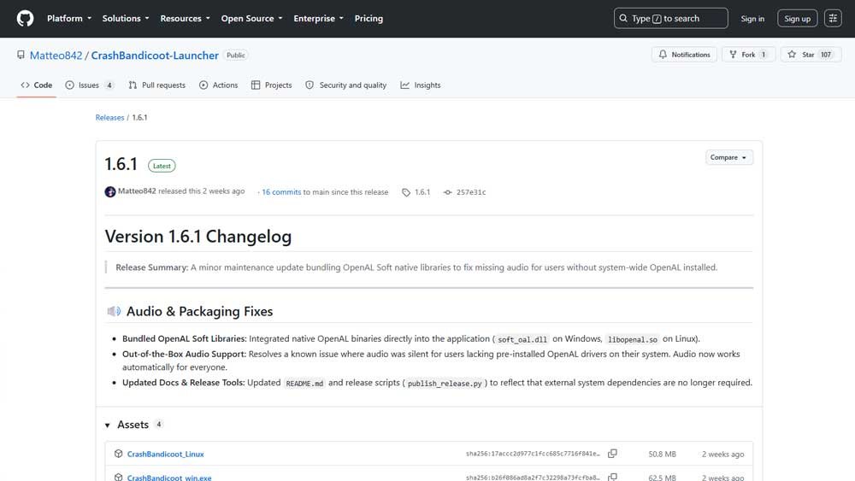Switch to the Code tab
Image resolution: width=855 pixels, height=481 pixels.
pyautogui.click(x=37, y=85)
